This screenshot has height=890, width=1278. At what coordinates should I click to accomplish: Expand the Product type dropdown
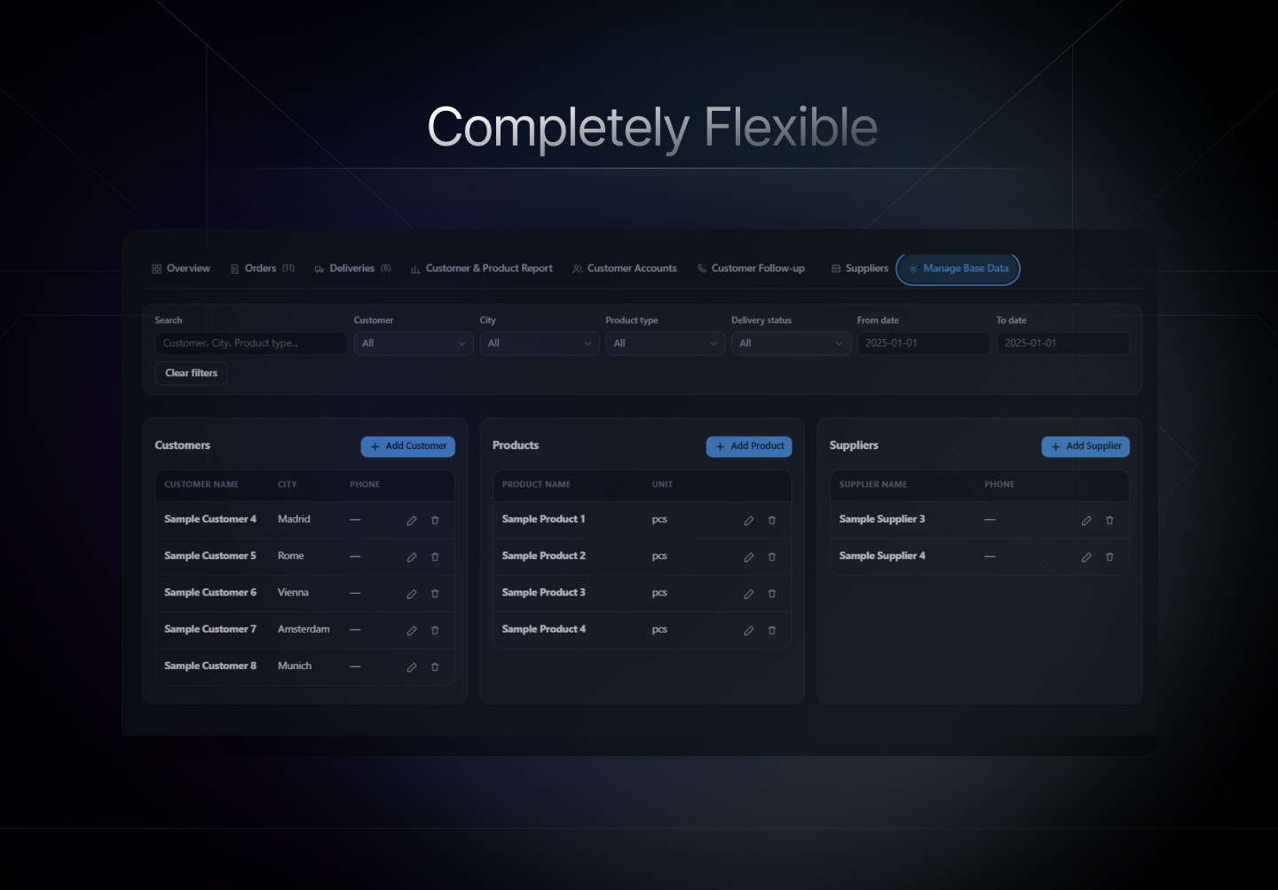click(x=666, y=343)
